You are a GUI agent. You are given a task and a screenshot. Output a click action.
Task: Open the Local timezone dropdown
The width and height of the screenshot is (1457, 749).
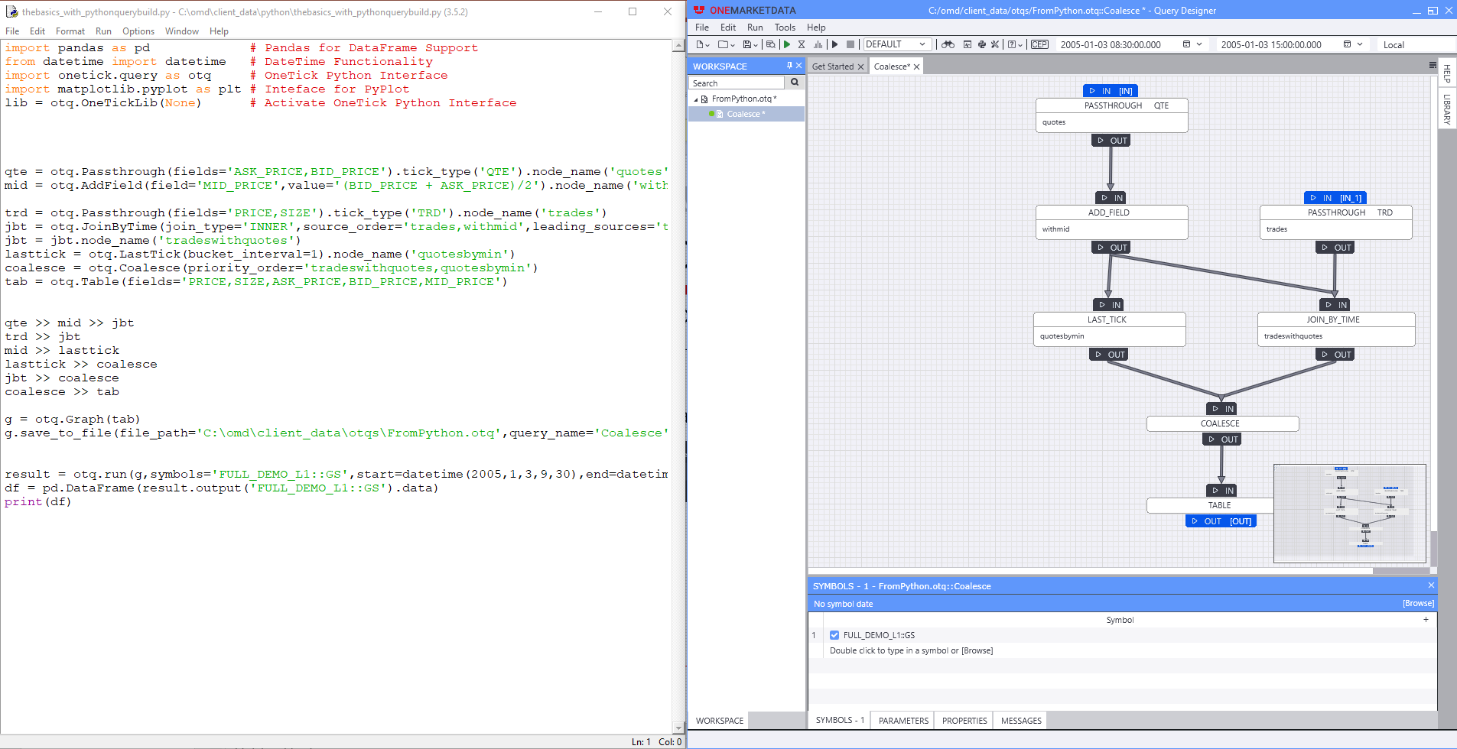point(1415,44)
